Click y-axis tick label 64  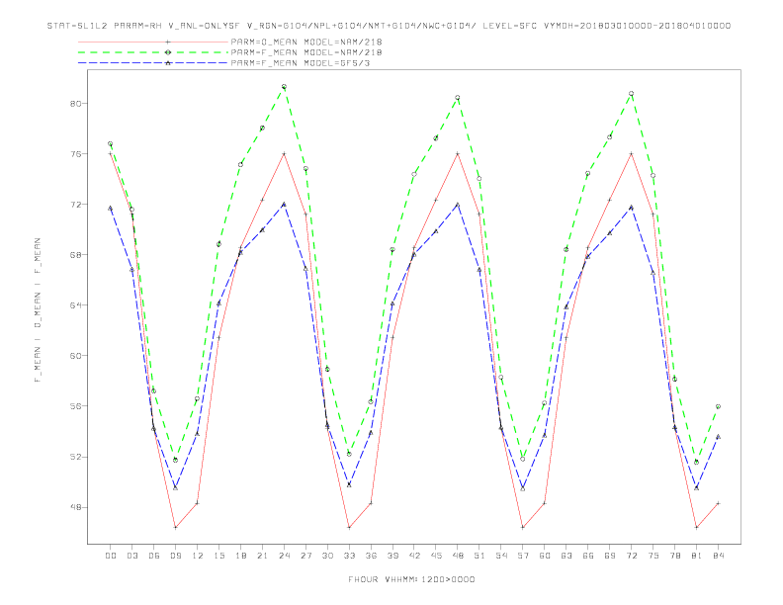coord(76,305)
